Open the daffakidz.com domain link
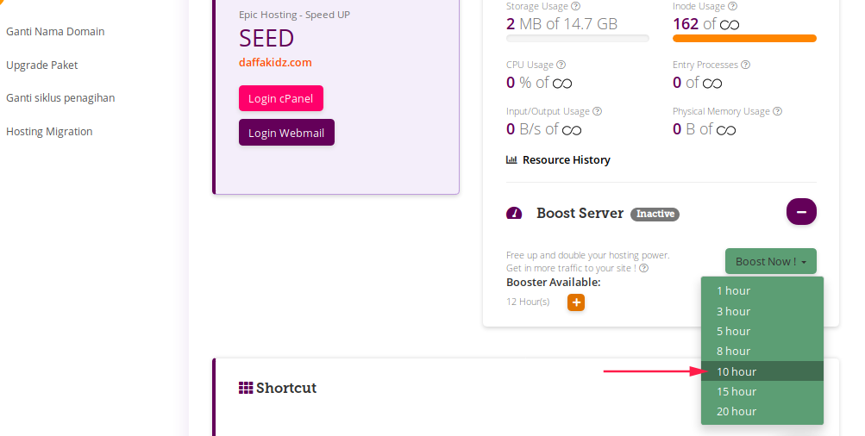The image size is (865, 436). (275, 62)
